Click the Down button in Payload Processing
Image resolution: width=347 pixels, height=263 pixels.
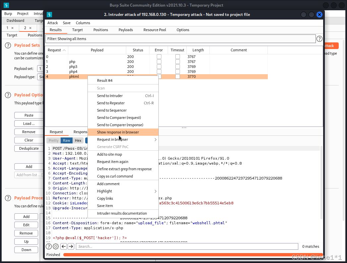(x=26, y=250)
